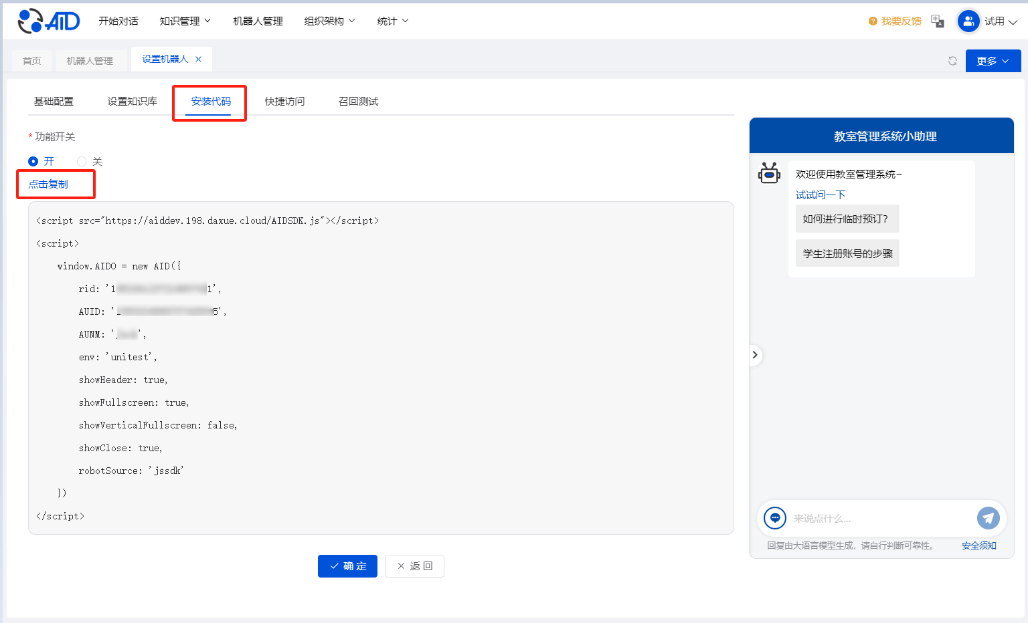Screen dimensions: 1028x623
Task: Click the 功能开关 label
Action: (x=55, y=136)
